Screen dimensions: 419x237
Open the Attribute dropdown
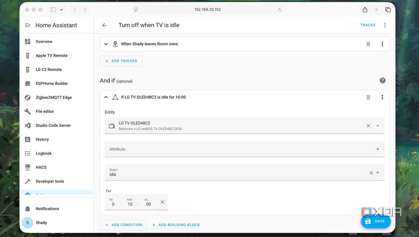(244, 149)
